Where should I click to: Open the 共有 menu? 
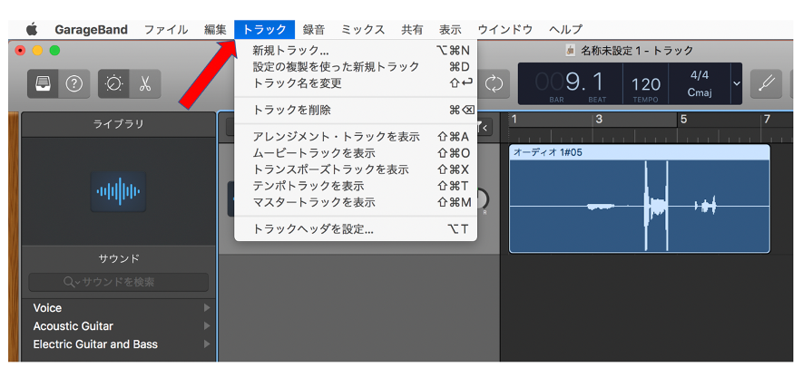[x=412, y=30]
